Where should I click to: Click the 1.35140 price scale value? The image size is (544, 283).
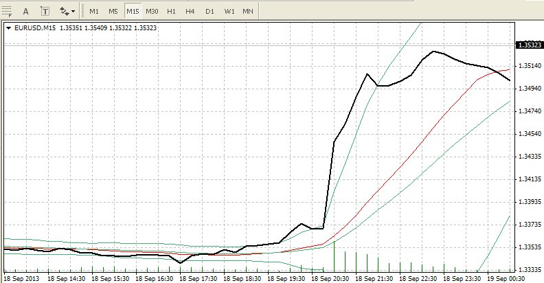coord(530,66)
